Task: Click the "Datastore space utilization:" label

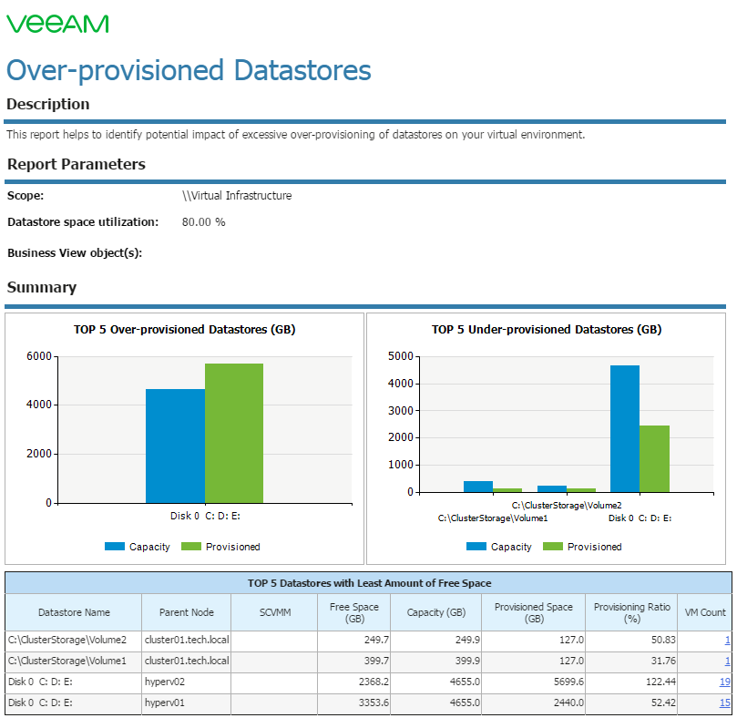Action: [83, 222]
